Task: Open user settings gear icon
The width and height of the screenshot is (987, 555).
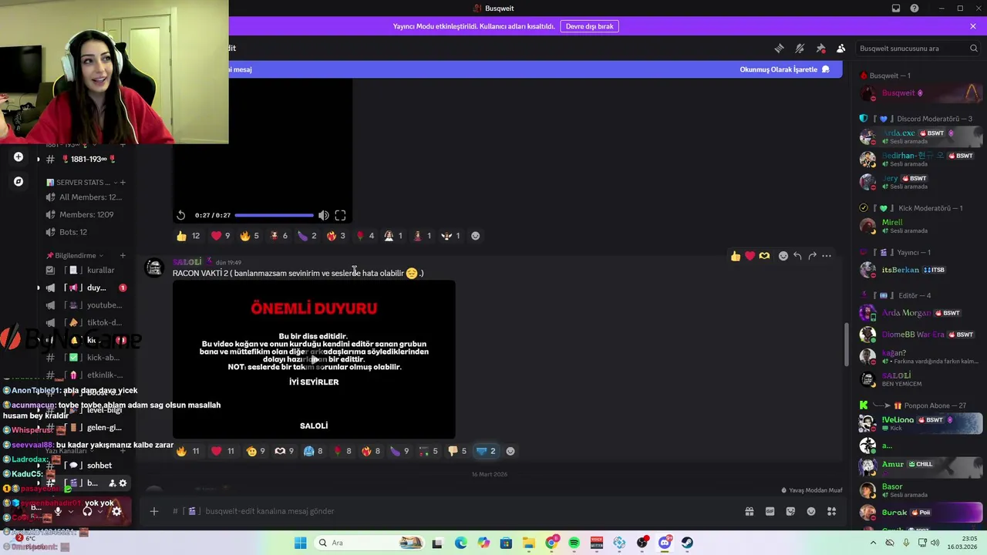Action: 116,511
